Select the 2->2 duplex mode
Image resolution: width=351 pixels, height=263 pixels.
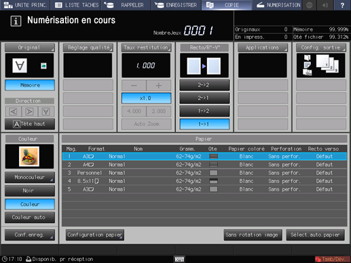click(204, 85)
